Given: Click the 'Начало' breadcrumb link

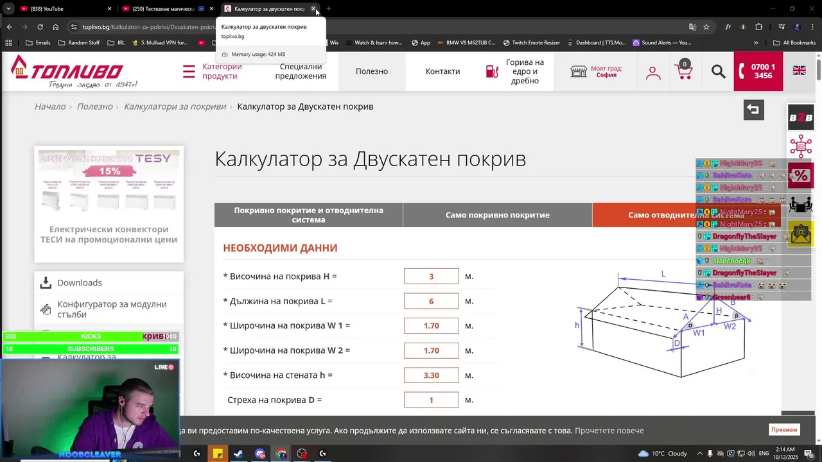Looking at the screenshot, I should click(x=50, y=107).
